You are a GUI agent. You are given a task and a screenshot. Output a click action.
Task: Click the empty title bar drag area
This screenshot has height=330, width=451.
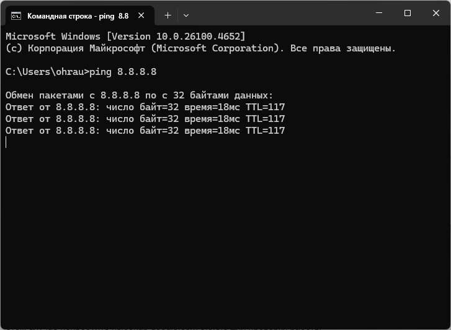point(279,14)
